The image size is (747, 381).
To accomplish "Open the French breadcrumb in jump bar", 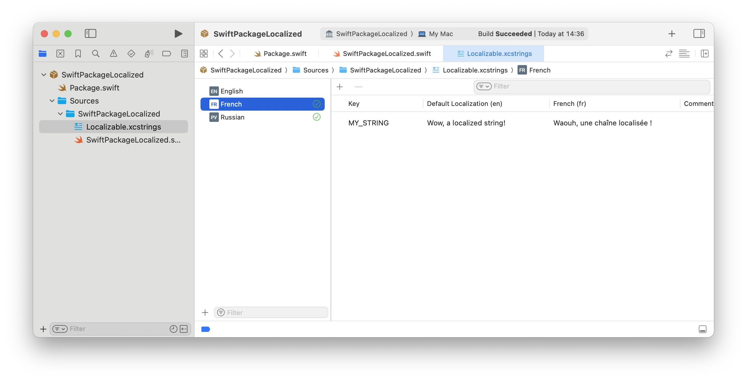I will [534, 70].
